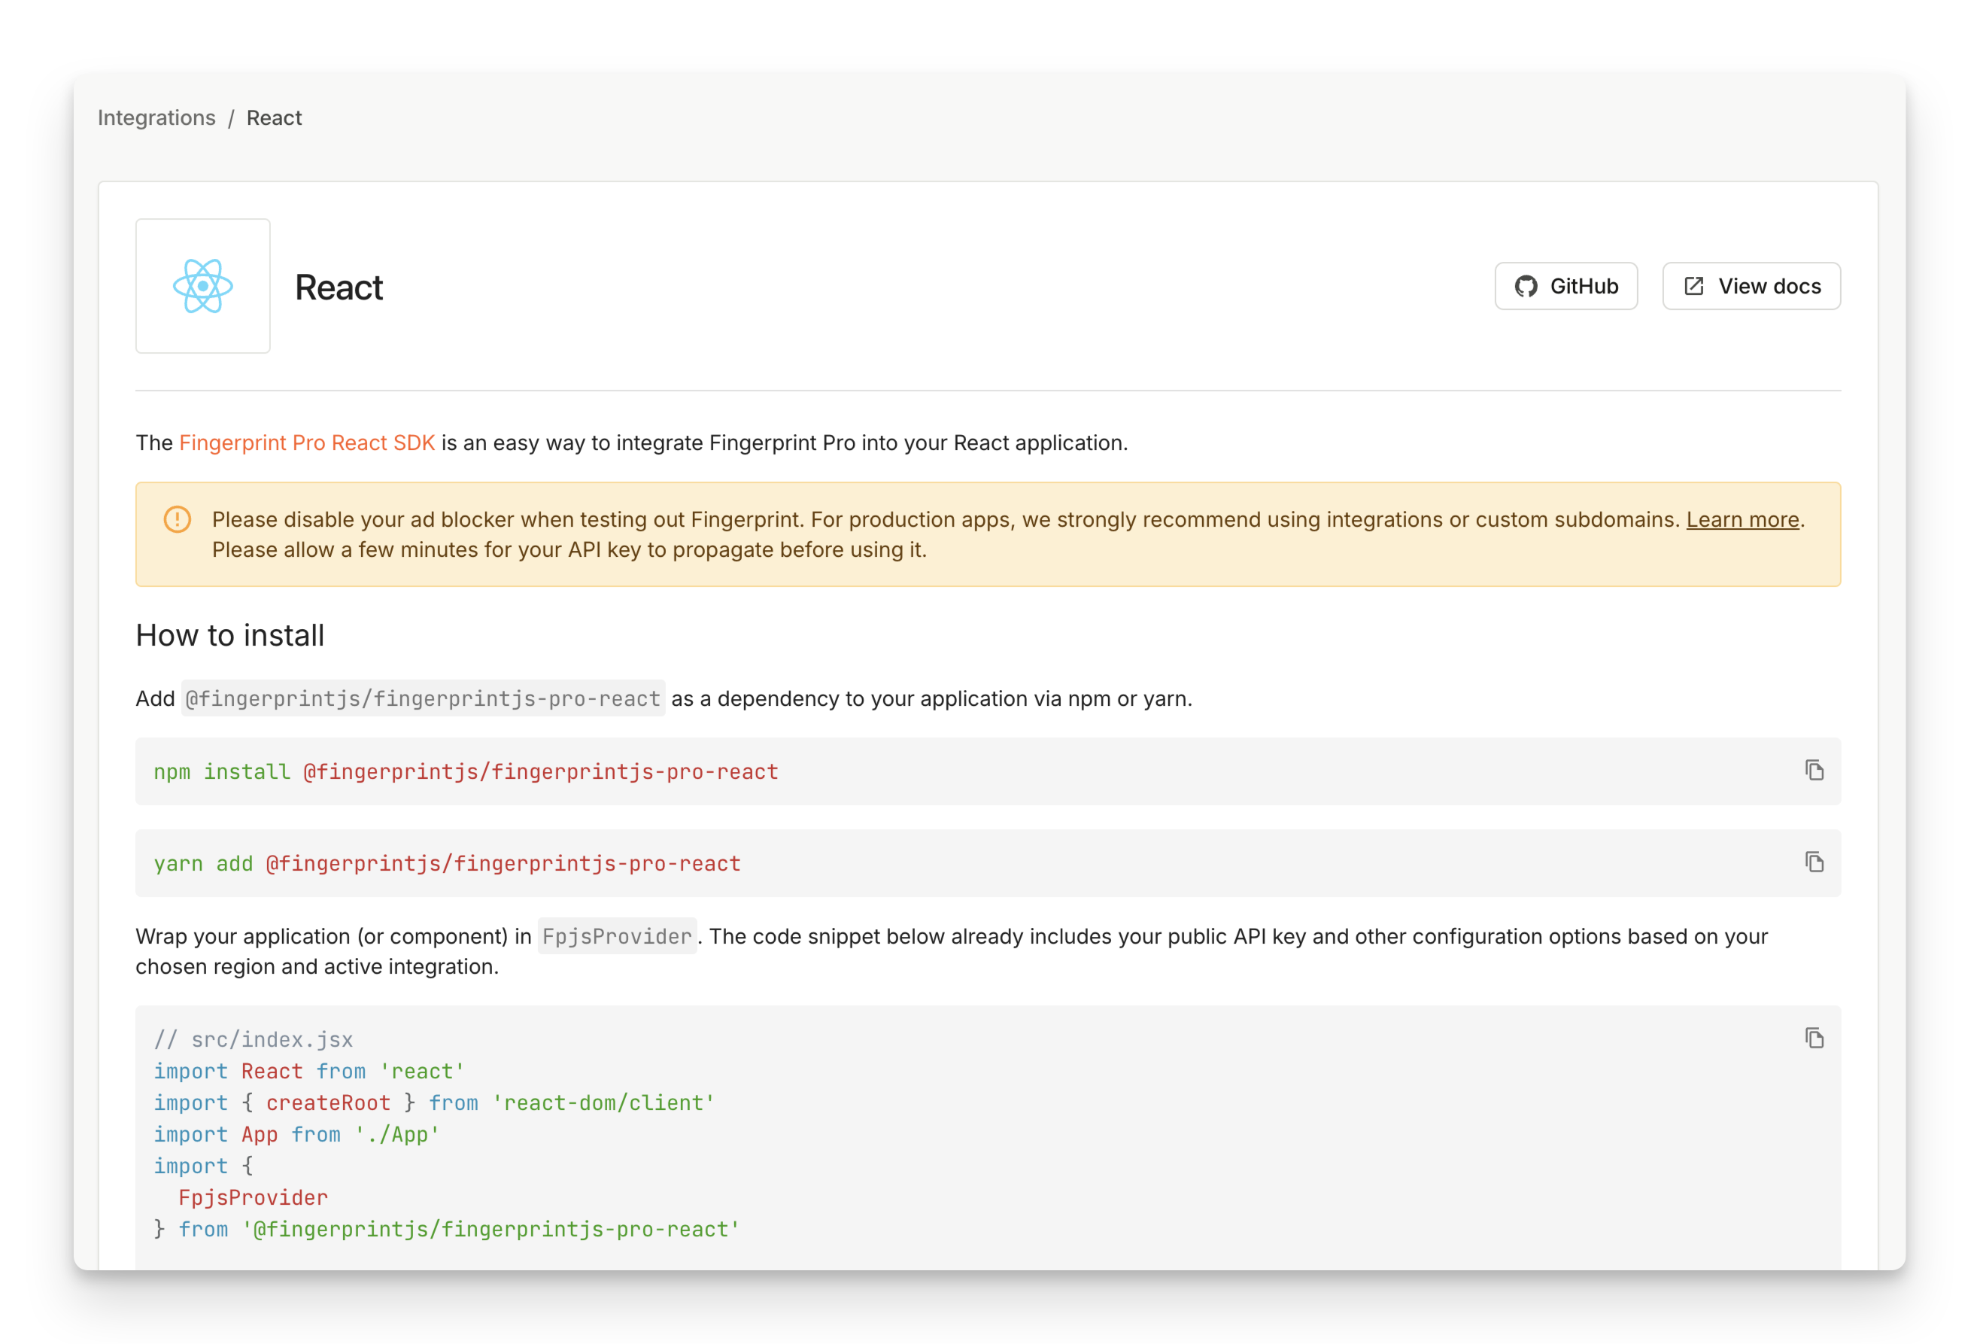Open the View docs page
1980x1344 pixels.
(x=1751, y=287)
